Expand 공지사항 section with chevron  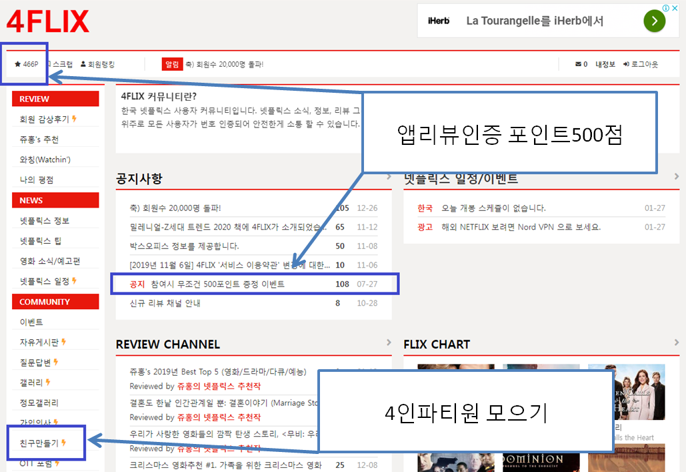point(389,177)
